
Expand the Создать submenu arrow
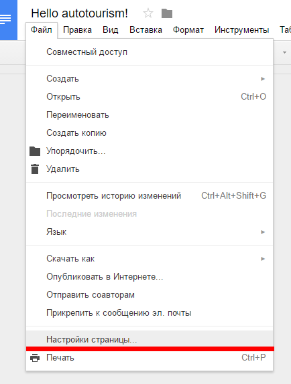coord(263,79)
